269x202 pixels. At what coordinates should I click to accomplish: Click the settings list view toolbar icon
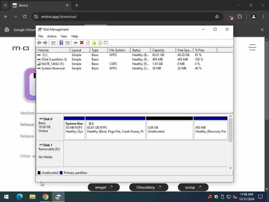point(106,43)
